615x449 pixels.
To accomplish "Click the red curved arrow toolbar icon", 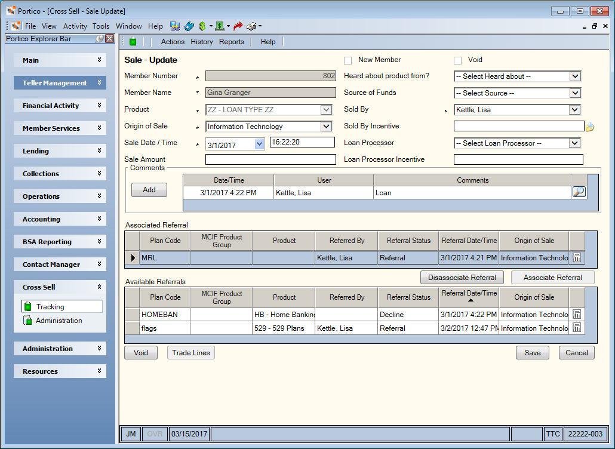I will click(x=238, y=26).
